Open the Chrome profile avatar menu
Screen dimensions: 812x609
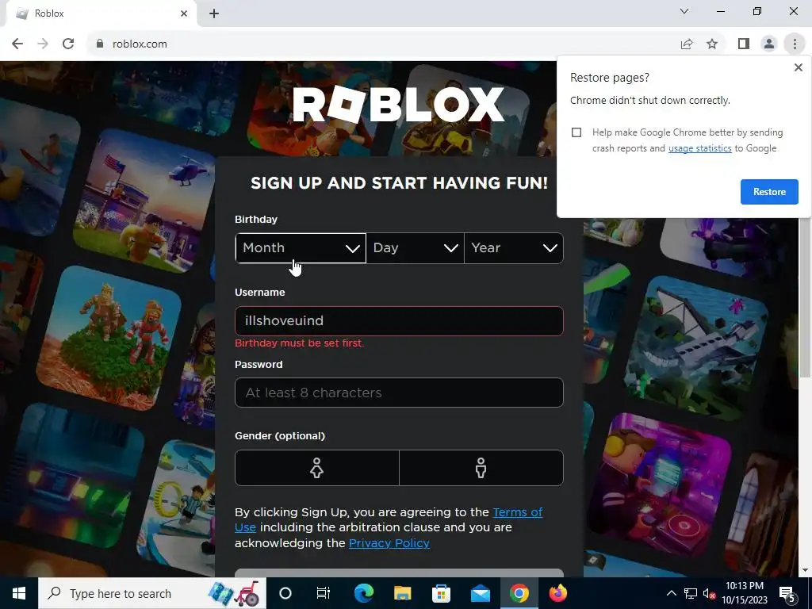(x=769, y=44)
